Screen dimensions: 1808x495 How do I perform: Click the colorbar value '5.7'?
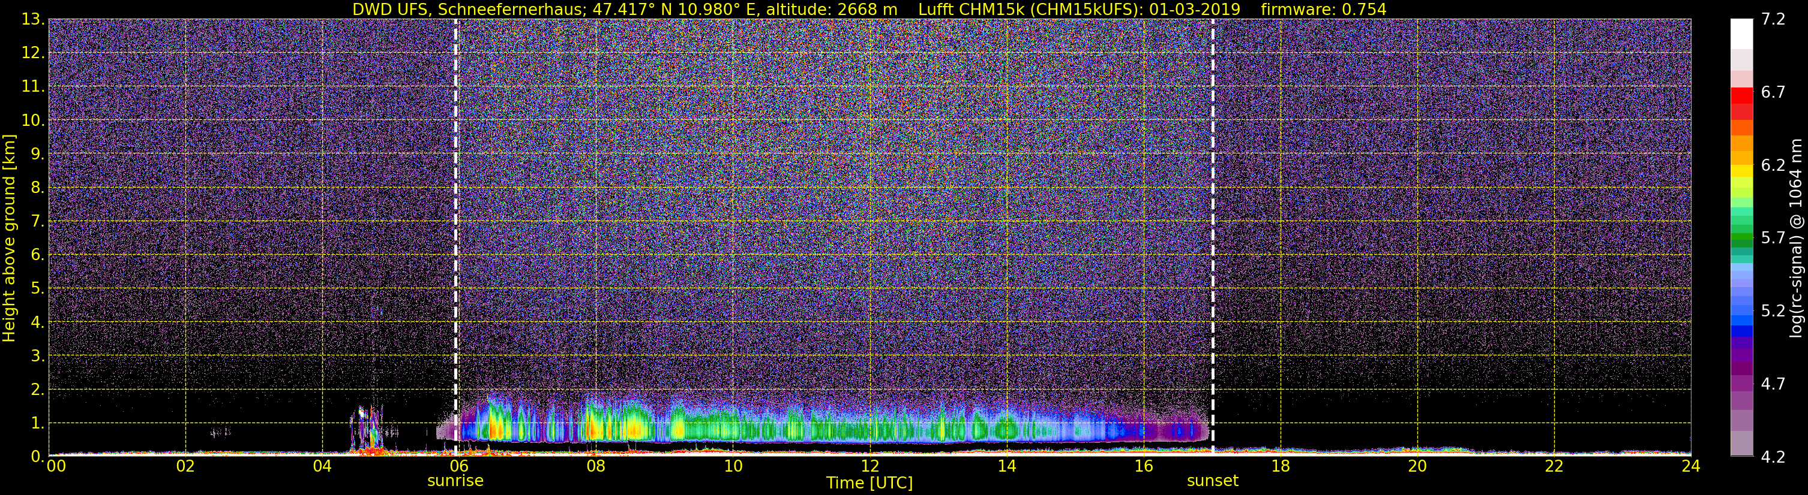[1773, 239]
